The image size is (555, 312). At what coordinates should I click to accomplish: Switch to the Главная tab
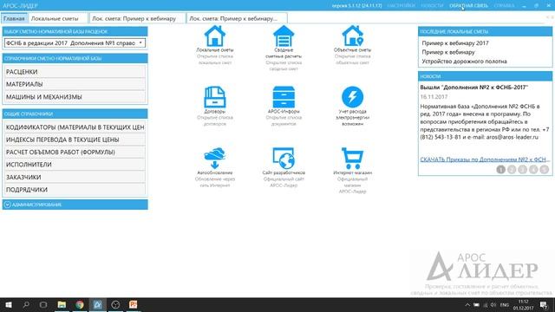[14, 18]
